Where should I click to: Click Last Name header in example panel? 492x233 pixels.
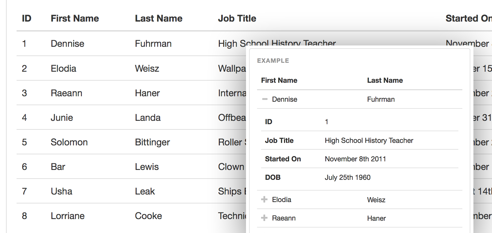tap(385, 80)
